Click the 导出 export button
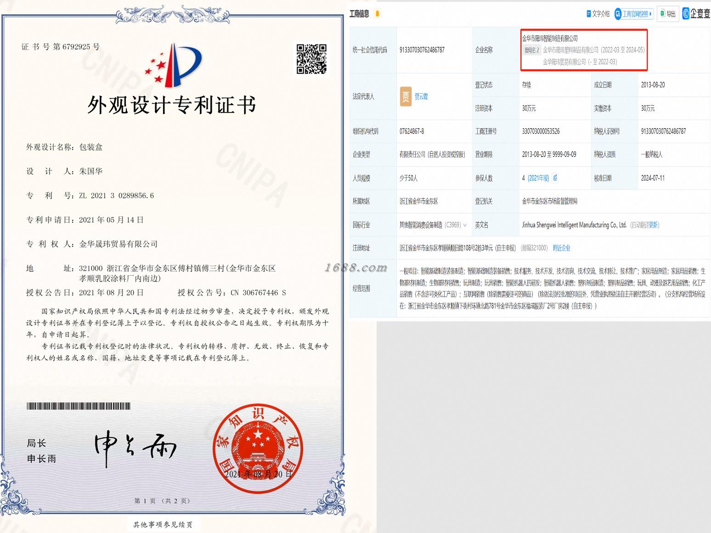This screenshot has height=533, width=711. pyautogui.click(x=668, y=14)
